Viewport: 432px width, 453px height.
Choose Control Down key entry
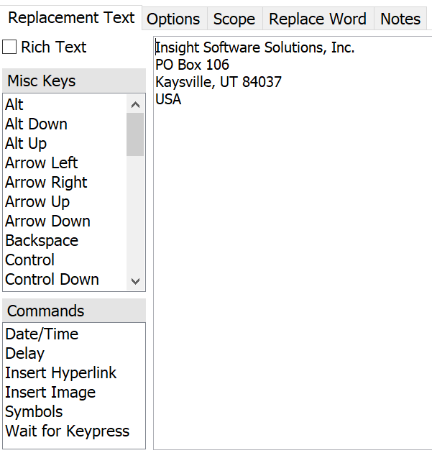pos(52,280)
